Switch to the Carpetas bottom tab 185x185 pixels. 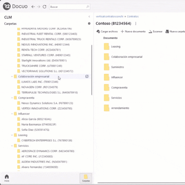click(86, 178)
